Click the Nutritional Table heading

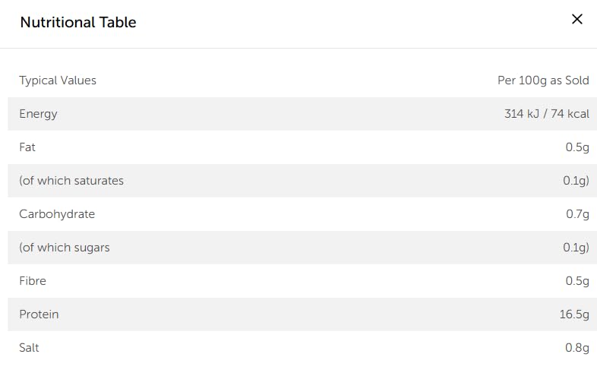point(78,22)
